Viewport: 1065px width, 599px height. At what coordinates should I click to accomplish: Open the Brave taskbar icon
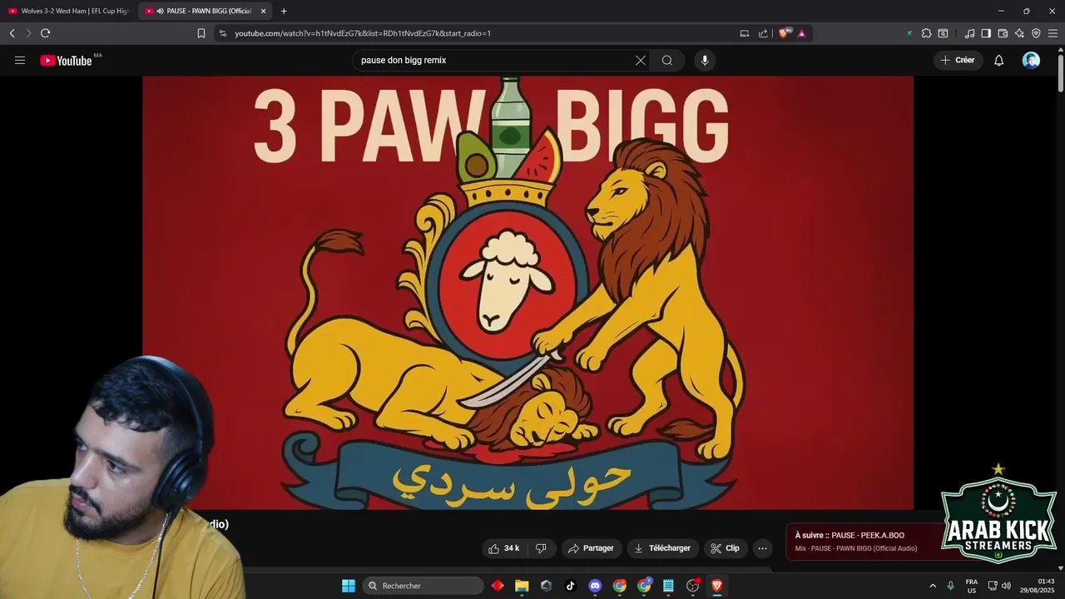(x=717, y=586)
